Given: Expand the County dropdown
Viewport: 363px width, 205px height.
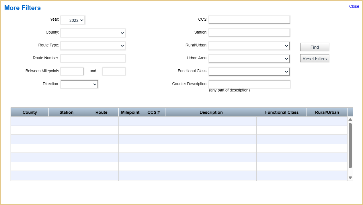Looking at the screenshot, I should (93, 33).
